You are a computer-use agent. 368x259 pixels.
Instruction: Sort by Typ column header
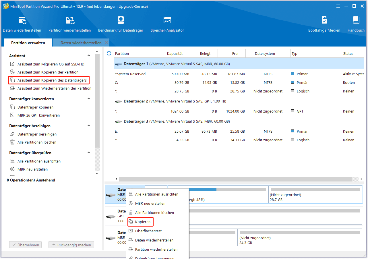coord(316,53)
